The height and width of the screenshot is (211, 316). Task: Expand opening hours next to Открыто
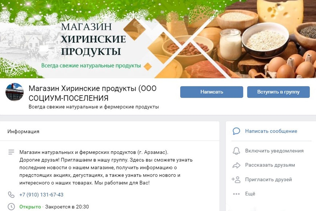[30, 207]
